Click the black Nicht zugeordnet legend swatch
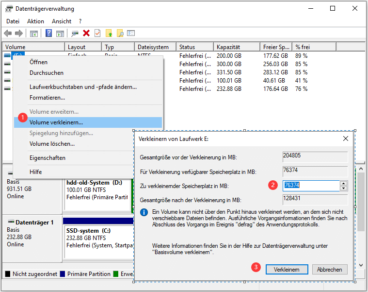The image size is (368, 292). (8, 274)
